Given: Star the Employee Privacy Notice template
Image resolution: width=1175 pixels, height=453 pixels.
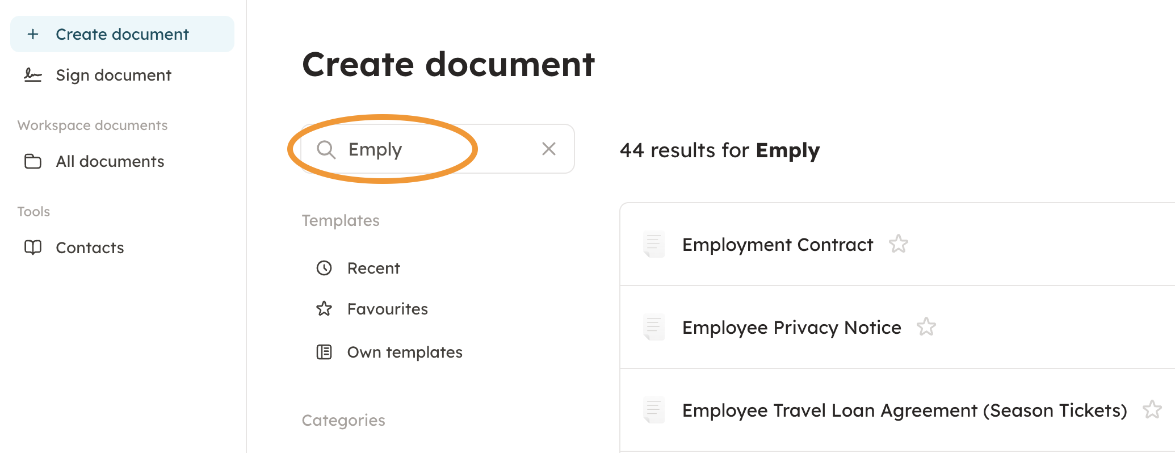Looking at the screenshot, I should (926, 327).
